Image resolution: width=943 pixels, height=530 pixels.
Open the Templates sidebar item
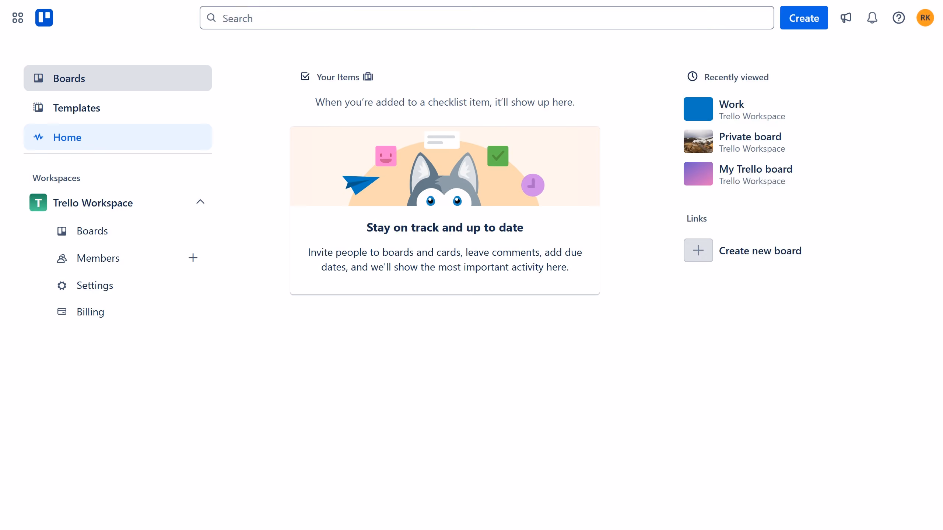[x=118, y=107]
